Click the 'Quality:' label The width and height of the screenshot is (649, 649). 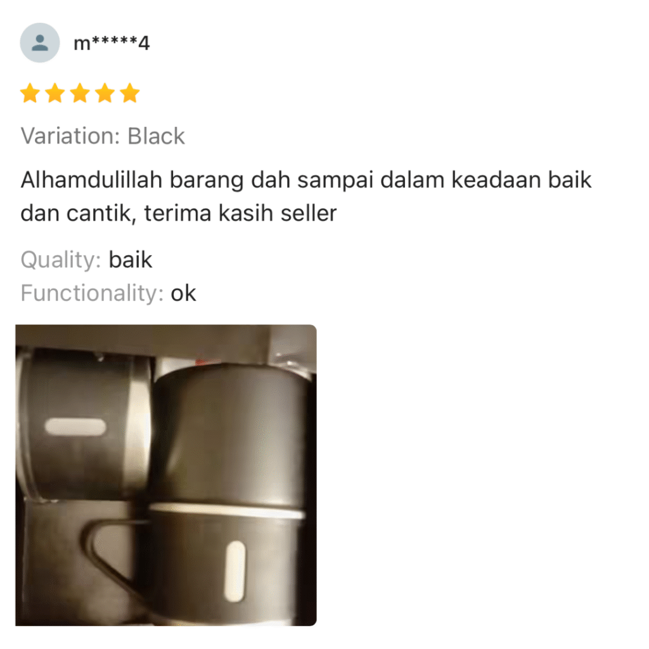click(x=61, y=260)
